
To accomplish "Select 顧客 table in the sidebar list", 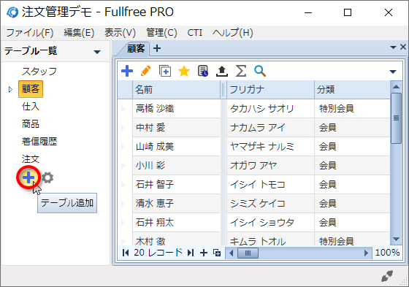I will (31, 89).
